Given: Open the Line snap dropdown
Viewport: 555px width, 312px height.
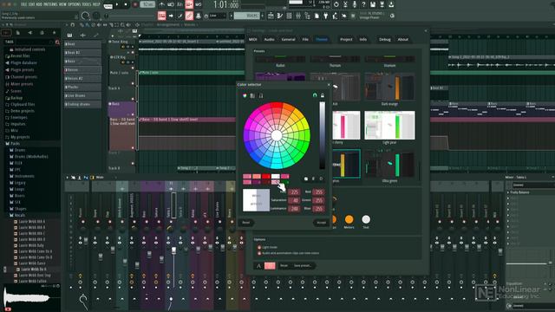Looking at the screenshot, I should click(x=217, y=16).
